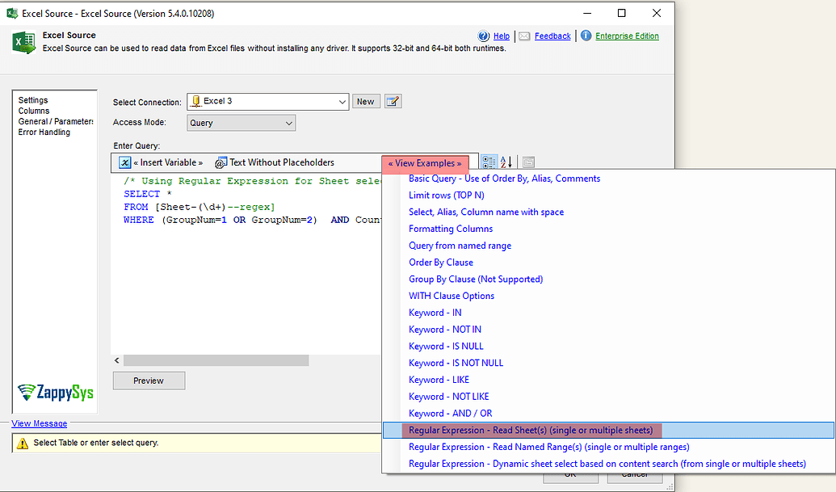Select the Keyword - IN example
The height and width of the screenshot is (492, 836).
pos(435,313)
